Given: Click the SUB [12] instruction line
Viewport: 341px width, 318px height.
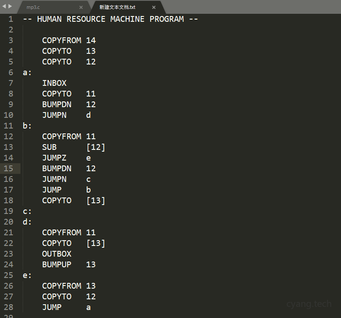Looking at the screenshot, I should click(73, 147).
